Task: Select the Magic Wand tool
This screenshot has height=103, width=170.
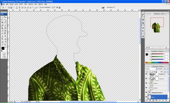Action: pyautogui.click(x=5, y=20)
